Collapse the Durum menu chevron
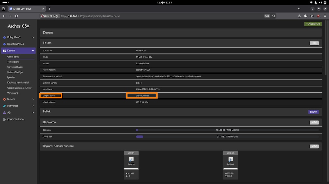Viewport: 329px width, 184px height. [33, 51]
